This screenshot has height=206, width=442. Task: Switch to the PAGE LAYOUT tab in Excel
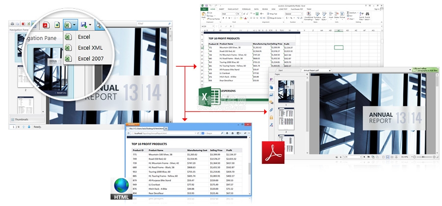coord(233,9)
